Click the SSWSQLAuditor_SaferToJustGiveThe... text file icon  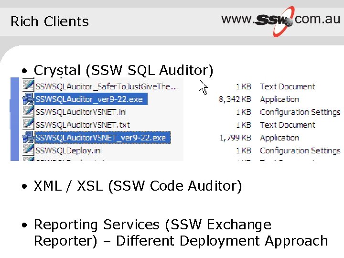click(x=28, y=86)
